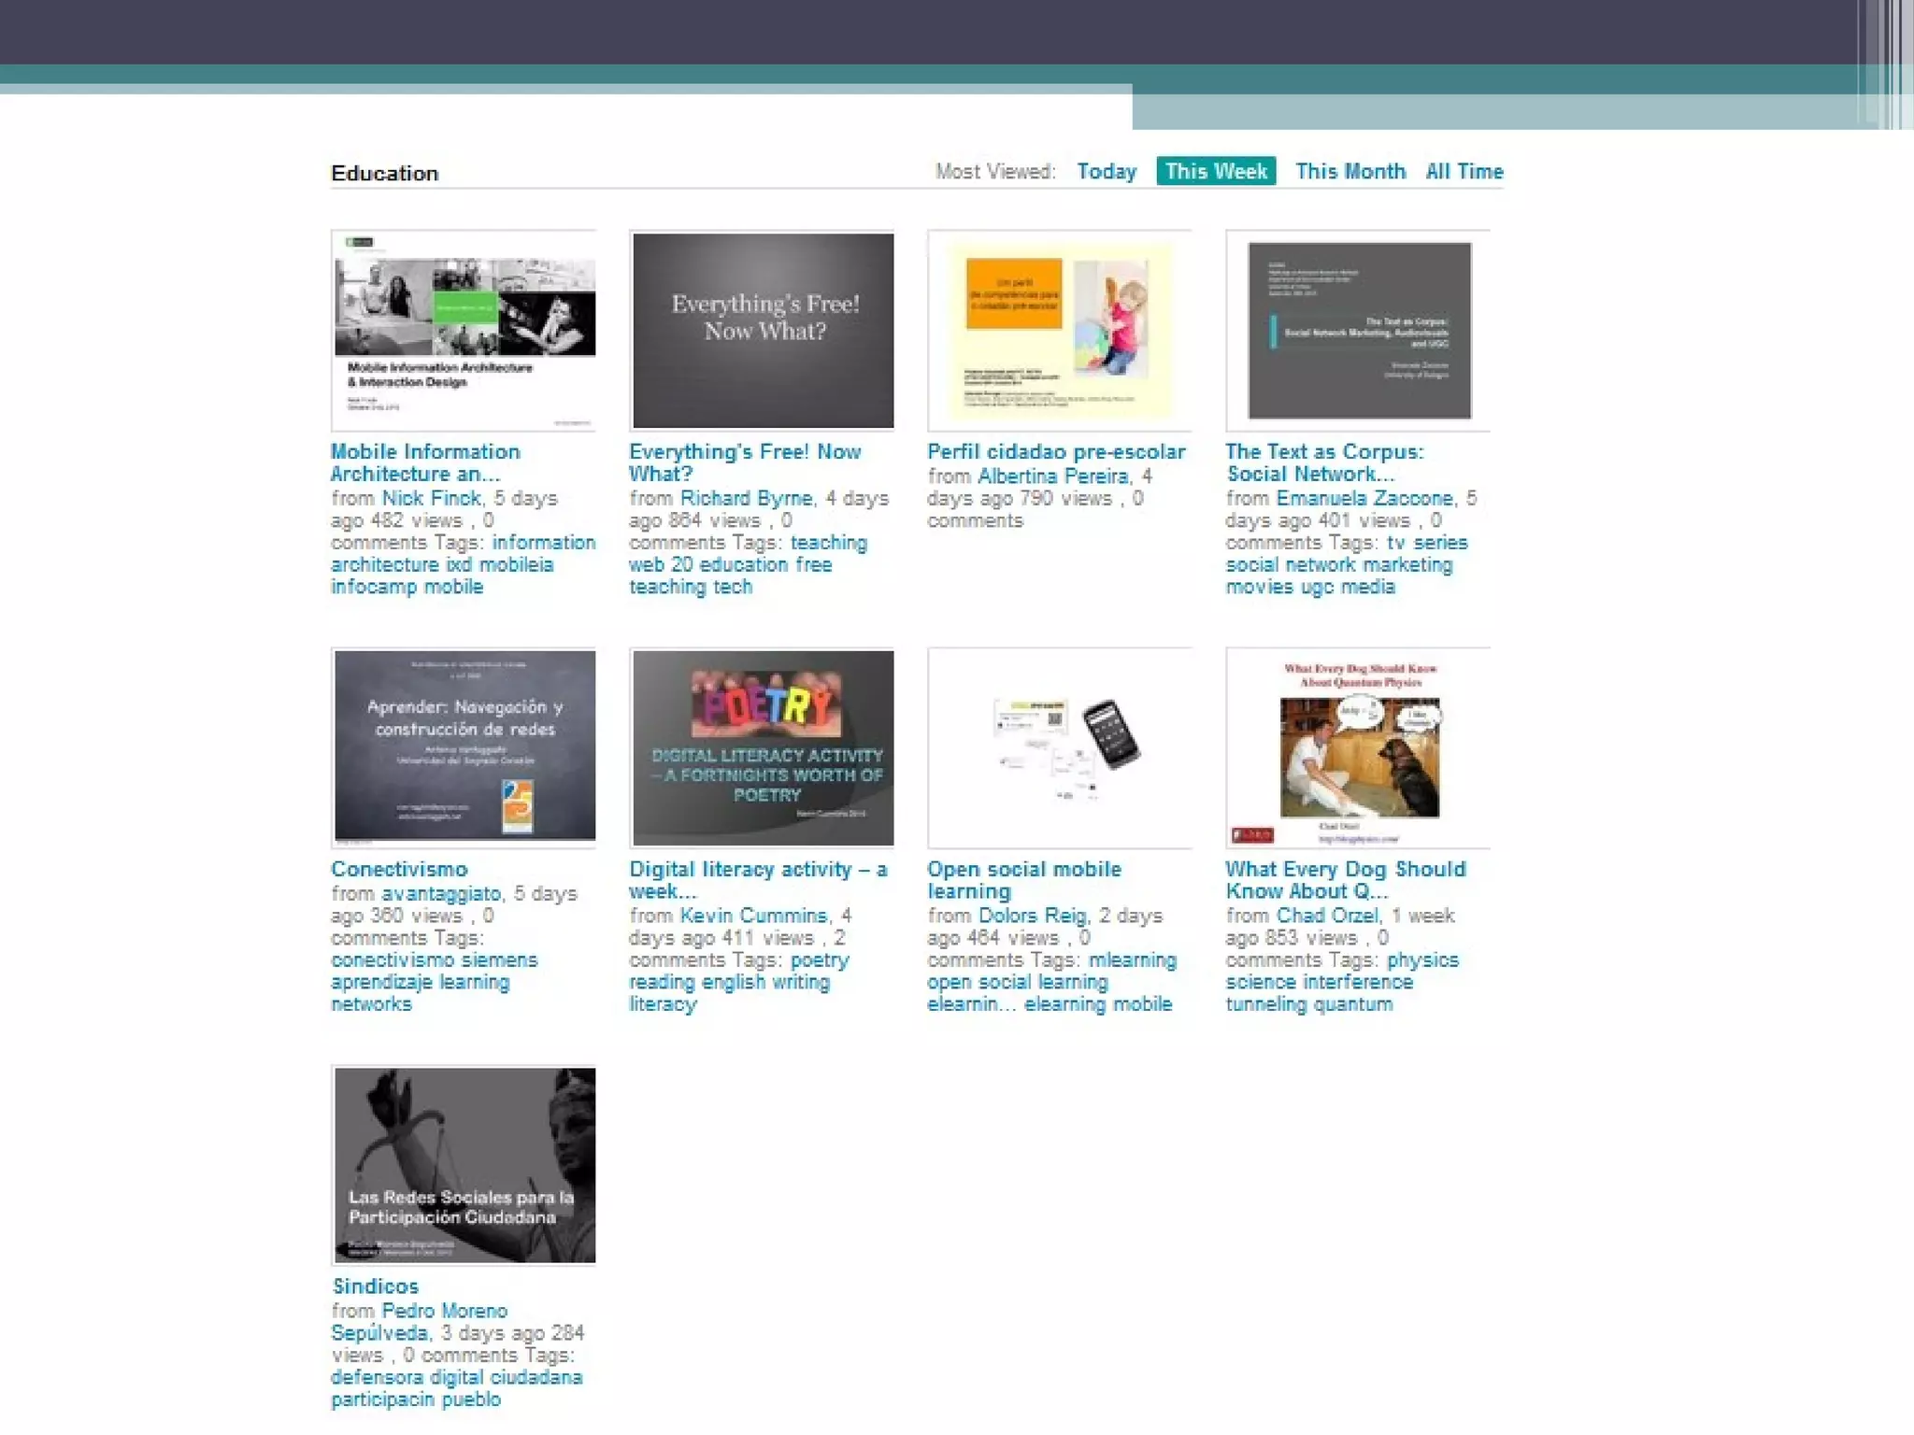Select the This Week filter tab
This screenshot has width=1914, height=1435.
[x=1215, y=172]
